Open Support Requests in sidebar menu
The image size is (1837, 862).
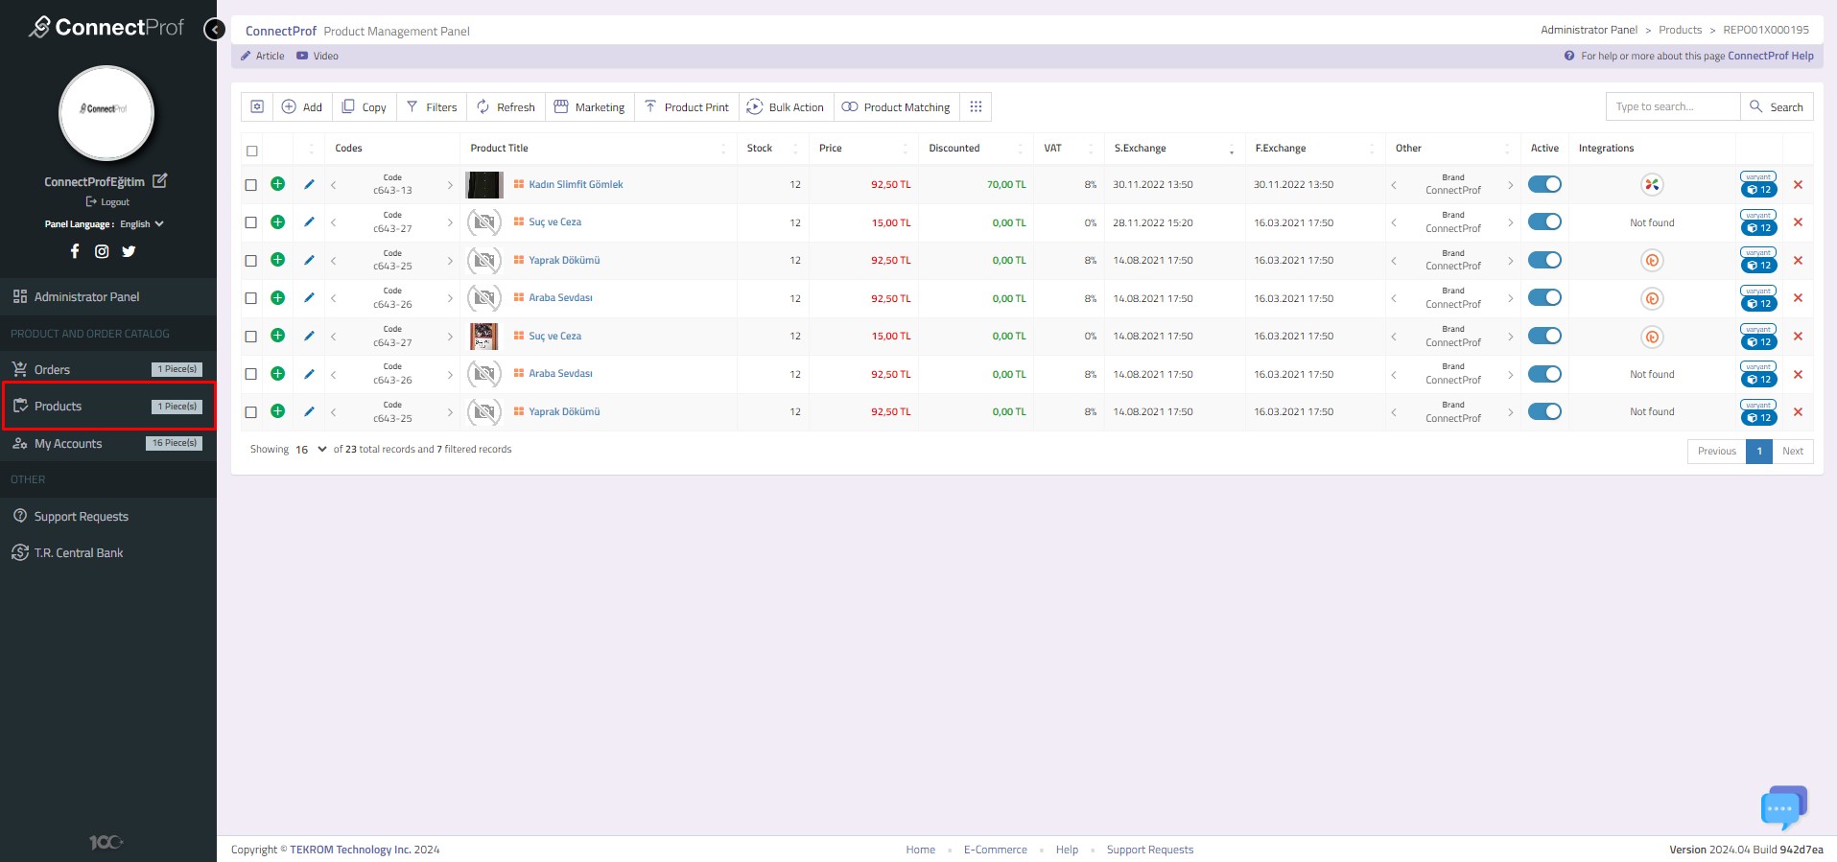point(81,517)
